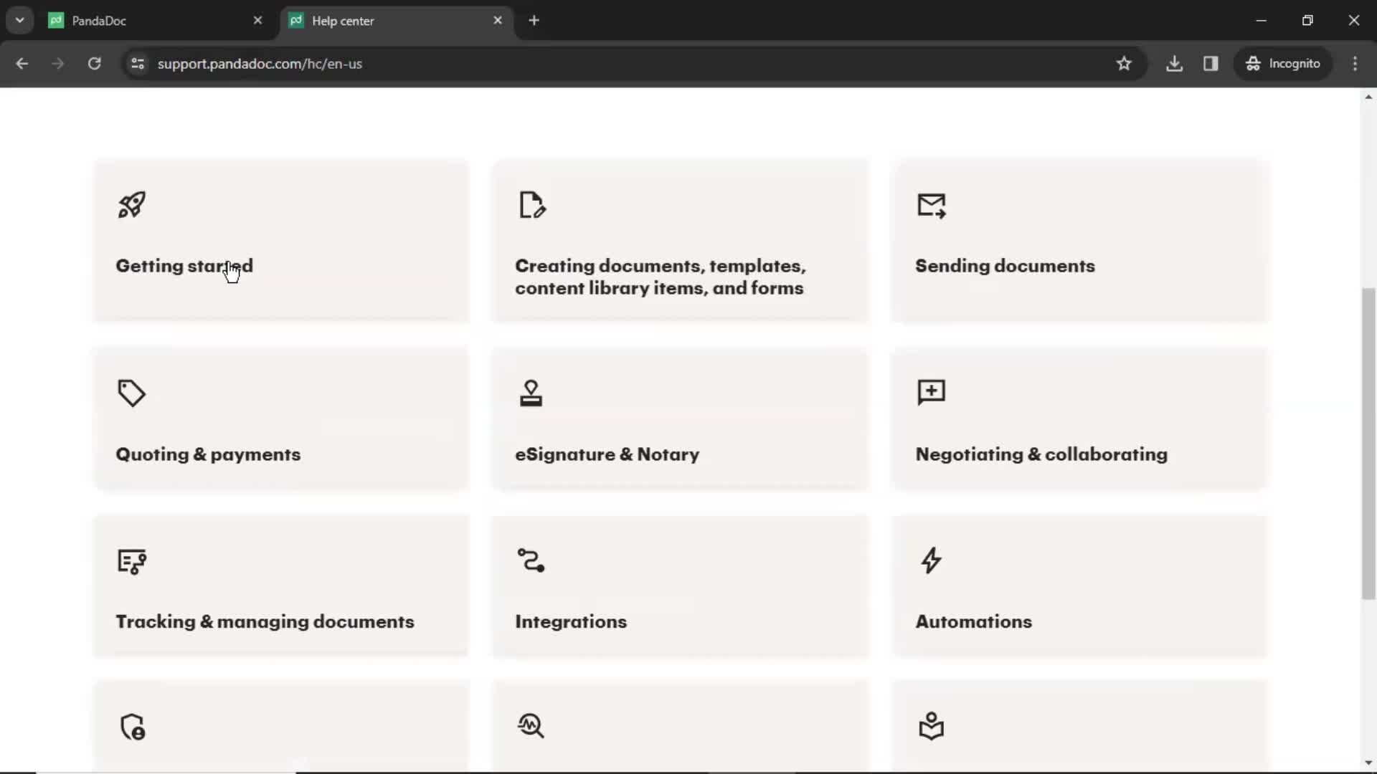Click the price tag icon for Quoting & payments
Viewport: 1377px width, 774px height.
132,393
